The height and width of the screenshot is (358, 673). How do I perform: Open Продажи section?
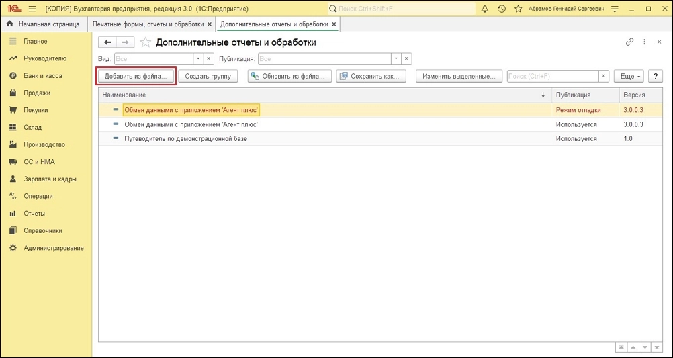[x=37, y=93]
